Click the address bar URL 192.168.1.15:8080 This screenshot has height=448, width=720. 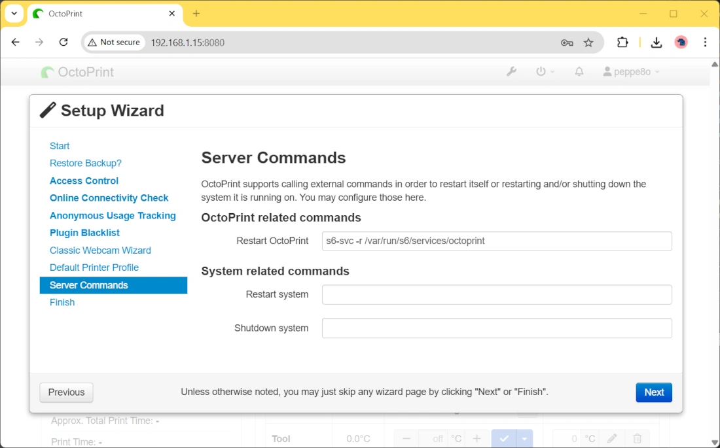pyautogui.click(x=187, y=43)
